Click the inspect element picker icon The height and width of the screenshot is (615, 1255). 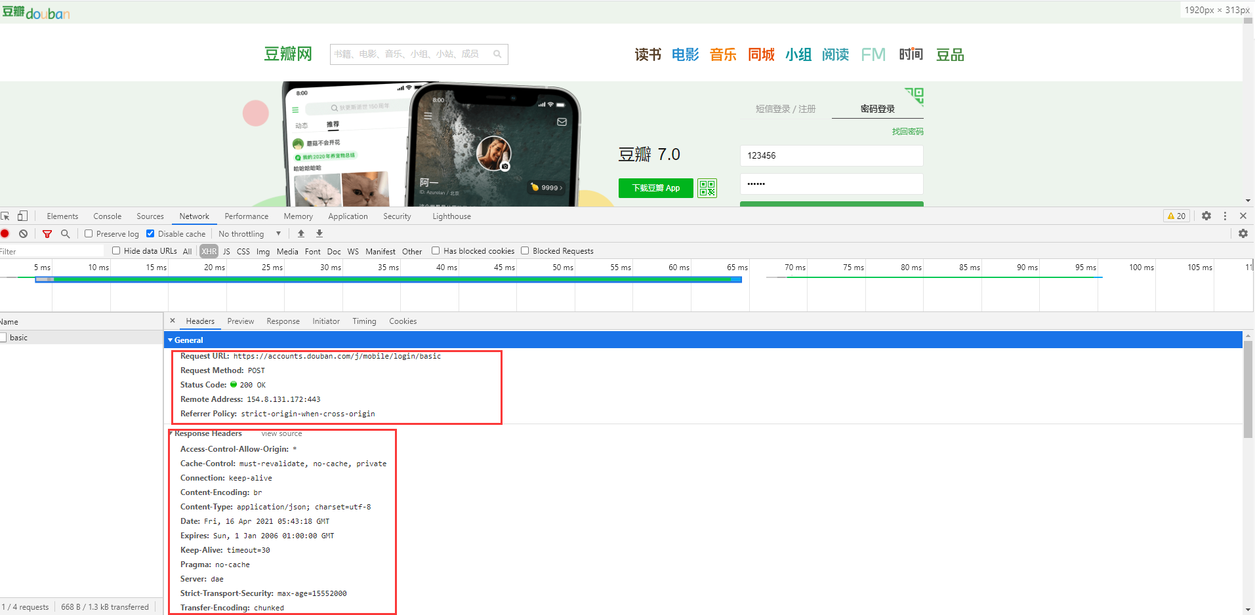coord(5,216)
